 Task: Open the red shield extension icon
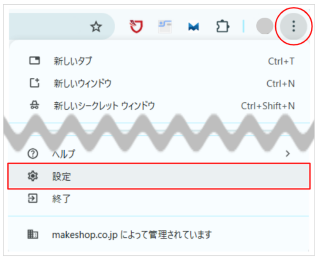[136, 26]
